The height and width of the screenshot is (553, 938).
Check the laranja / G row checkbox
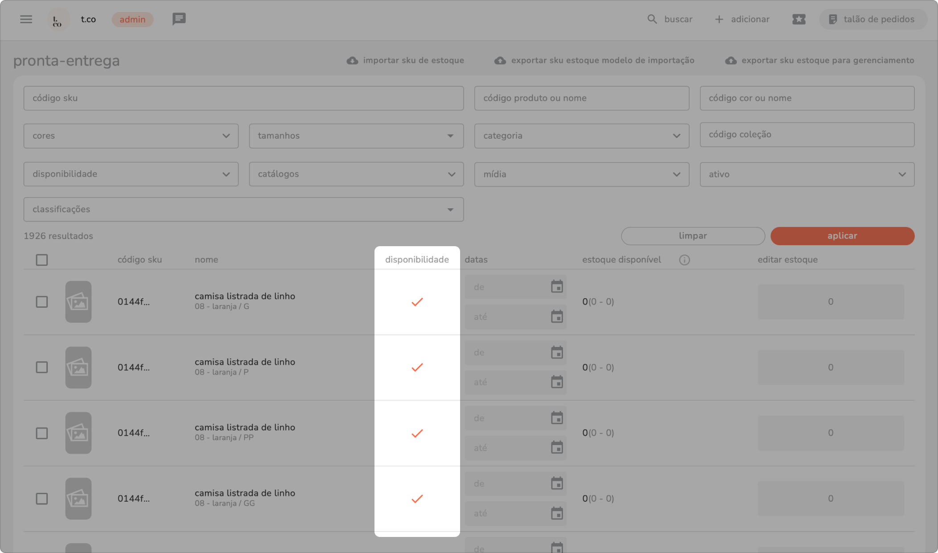click(42, 302)
